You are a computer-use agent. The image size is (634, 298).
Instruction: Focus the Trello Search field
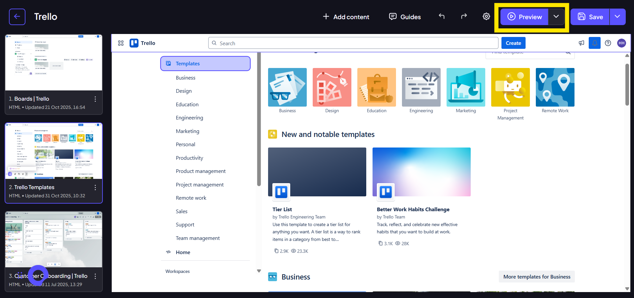click(x=353, y=43)
